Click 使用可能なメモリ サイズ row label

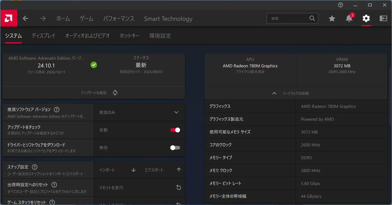(x=230, y=132)
